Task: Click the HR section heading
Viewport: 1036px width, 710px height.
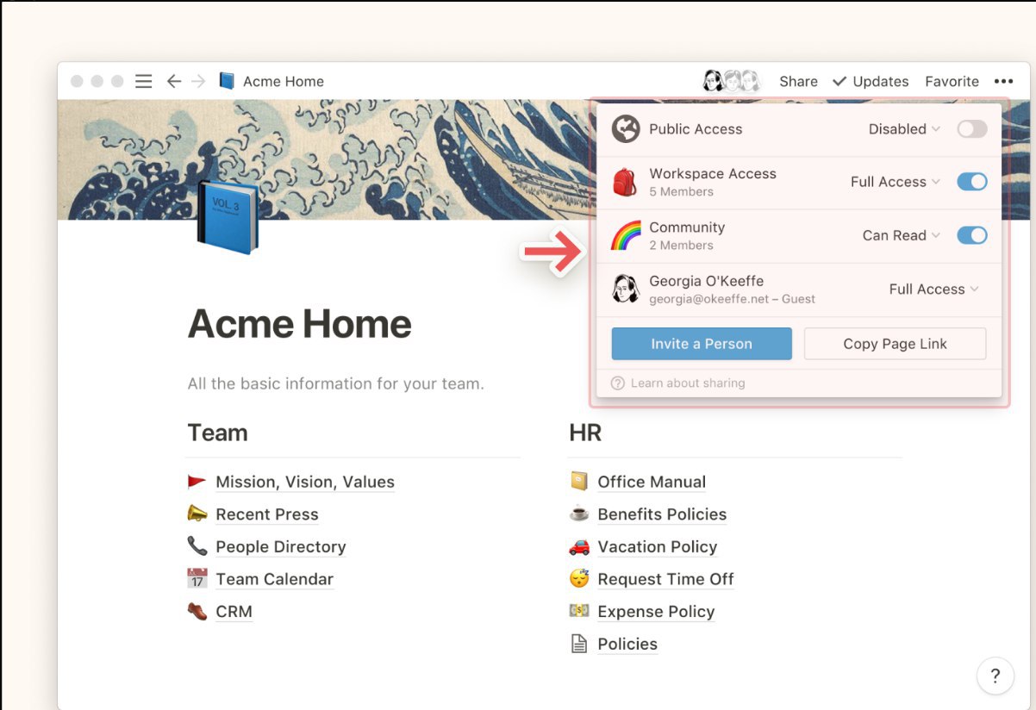Action: [585, 433]
